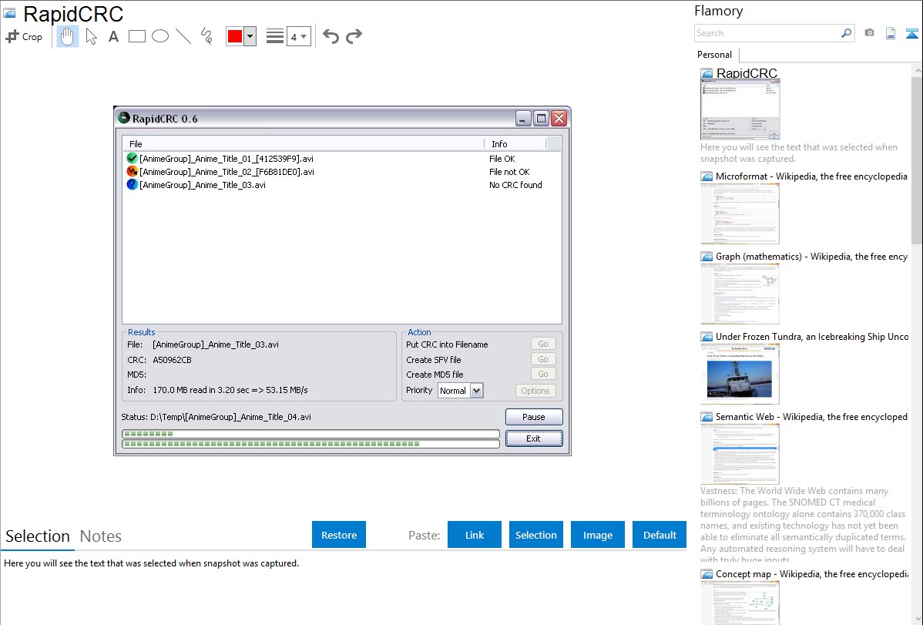Open the RapidCRC snapshot thumbnail
The width and height of the screenshot is (923, 625).
click(740, 109)
